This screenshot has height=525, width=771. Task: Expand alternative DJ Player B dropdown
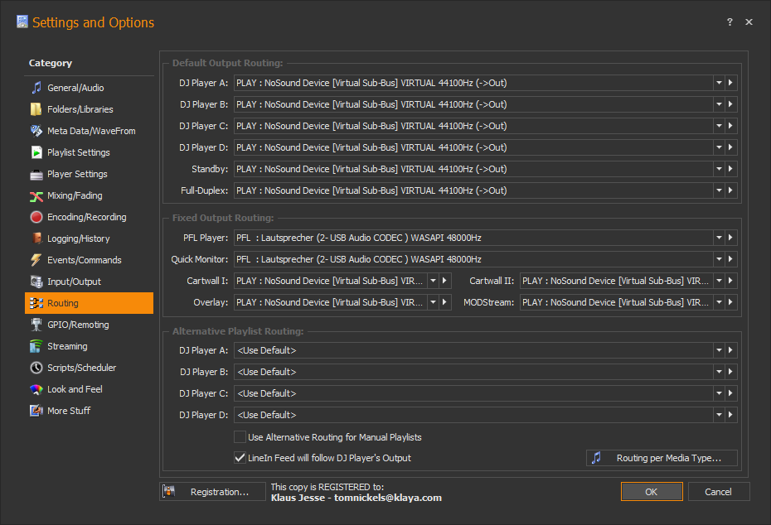719,372
